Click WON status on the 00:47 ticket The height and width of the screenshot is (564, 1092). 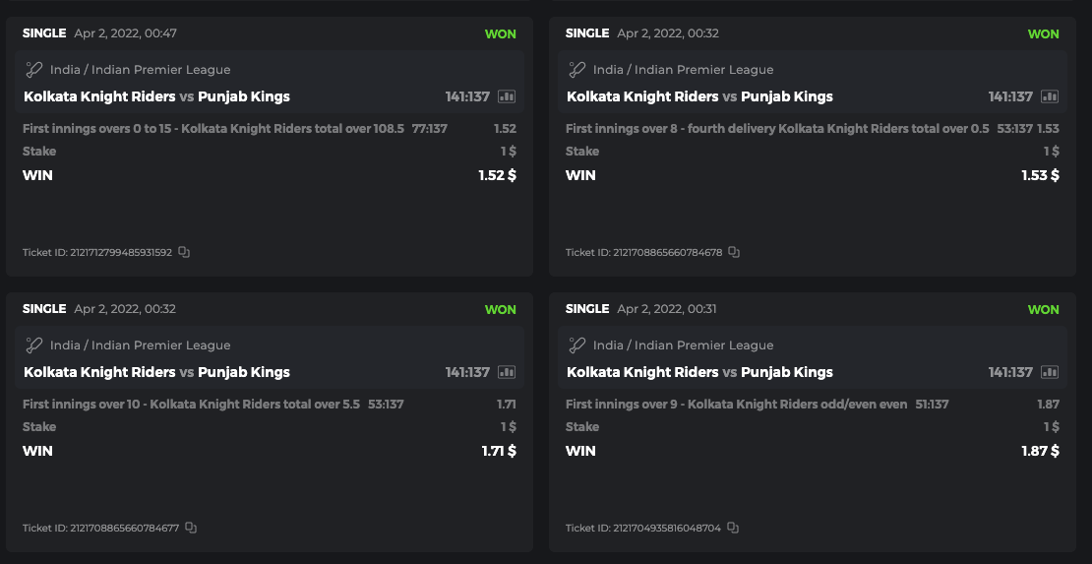tap(500, 33)
